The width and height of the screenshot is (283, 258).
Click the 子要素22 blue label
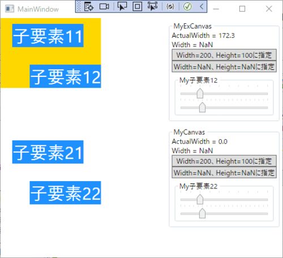click(65, 192)
